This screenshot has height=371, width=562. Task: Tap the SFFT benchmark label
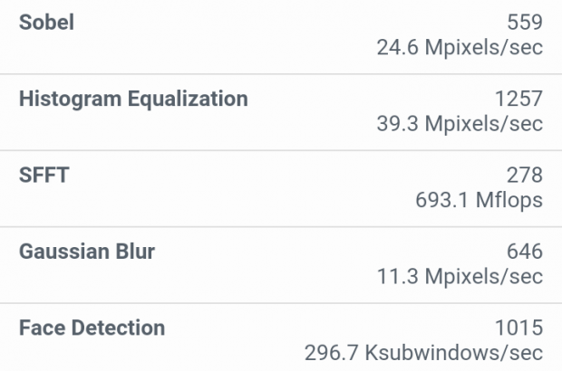(x=43, y=174)
